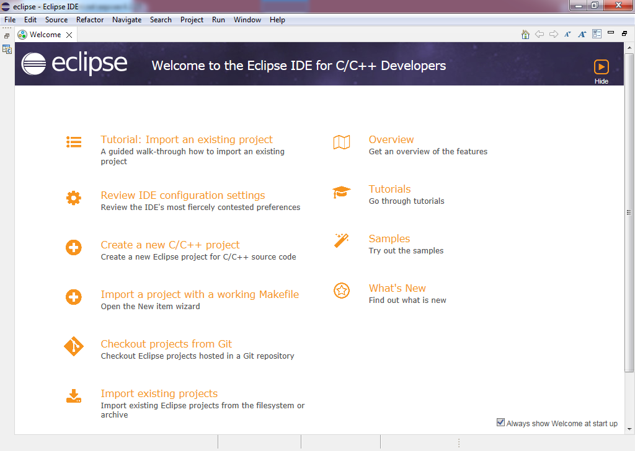Viewport: 635px width, 451px height.
Task: Close the Welcome tab
Action: point(69,35)
